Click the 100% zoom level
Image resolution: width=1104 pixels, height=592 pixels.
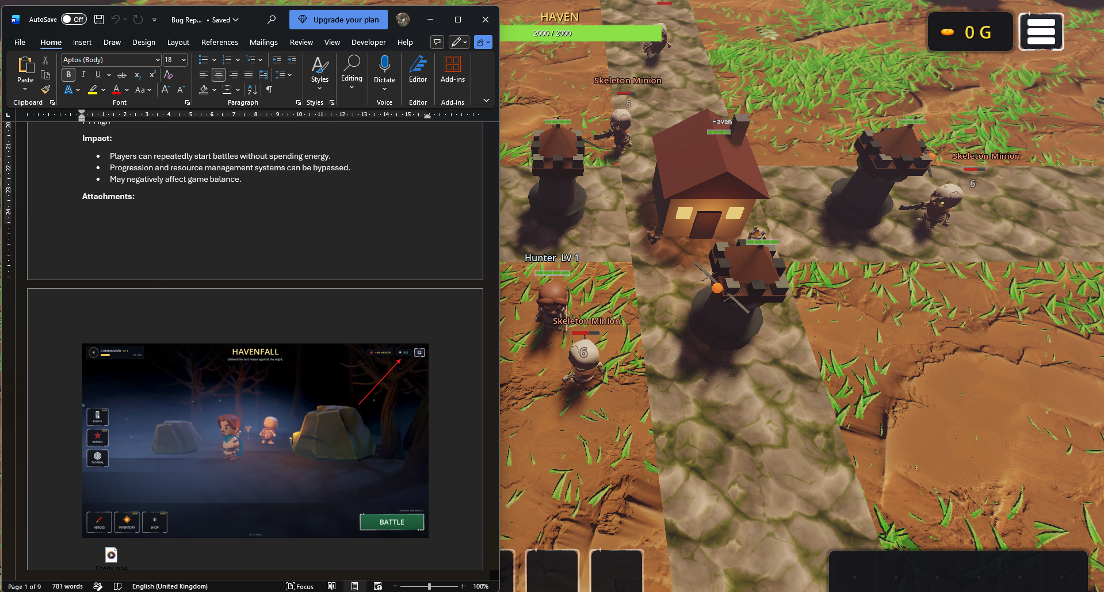click(480, 586)
